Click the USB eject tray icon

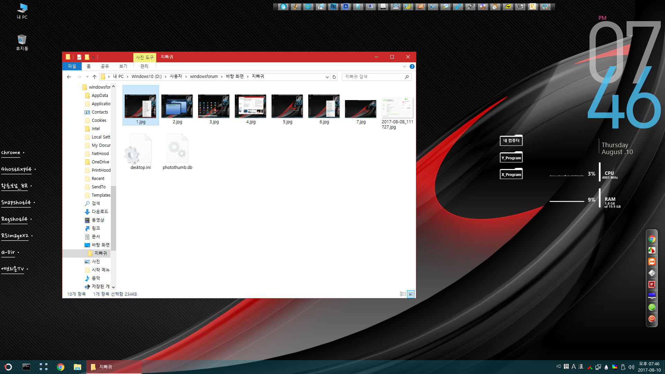click(623, 367)
